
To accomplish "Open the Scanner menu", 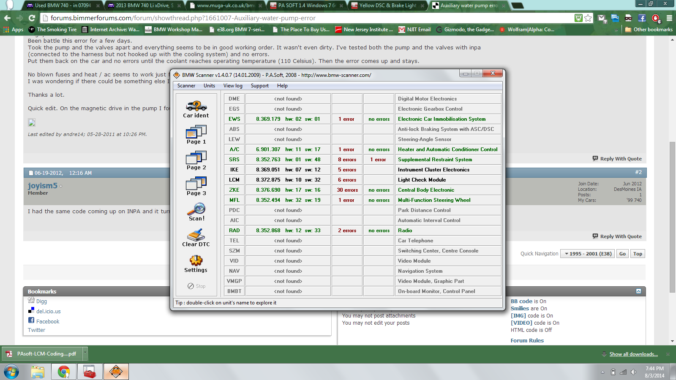I will 186,86.
